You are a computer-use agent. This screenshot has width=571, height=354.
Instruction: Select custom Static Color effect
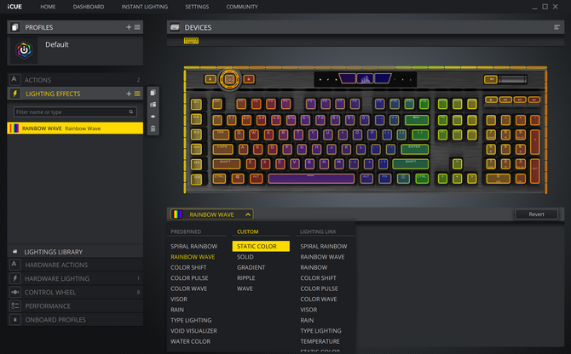[x=261, y=247]
